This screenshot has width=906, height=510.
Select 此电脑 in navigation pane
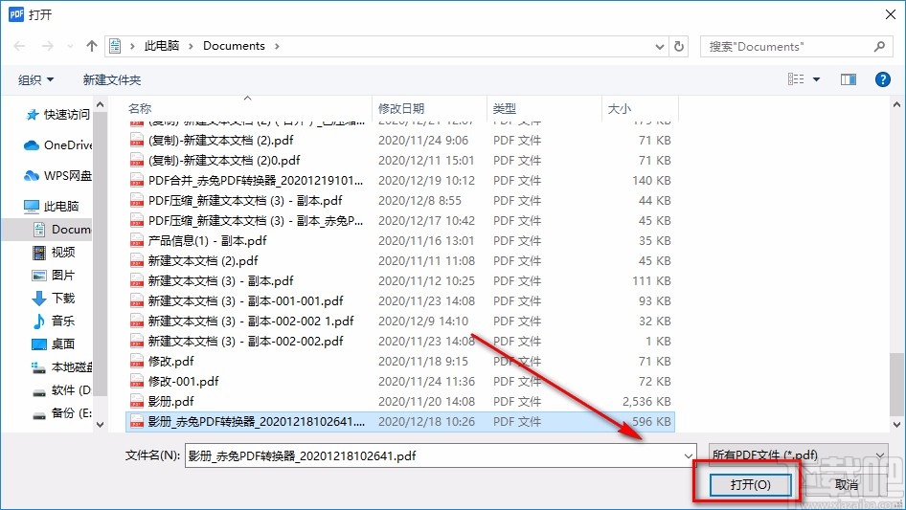coord(52,206)
